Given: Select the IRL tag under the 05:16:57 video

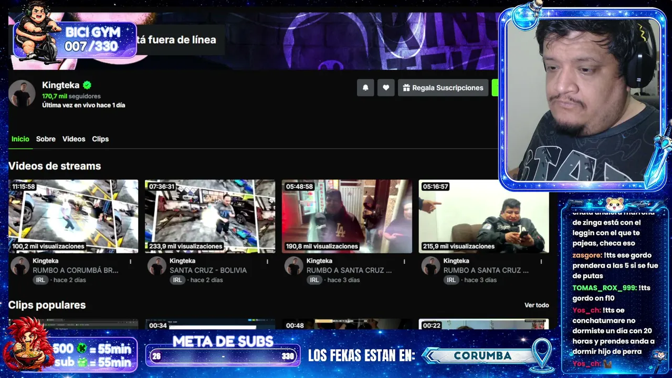Looking at the screenshot, I should coord(451,280).
